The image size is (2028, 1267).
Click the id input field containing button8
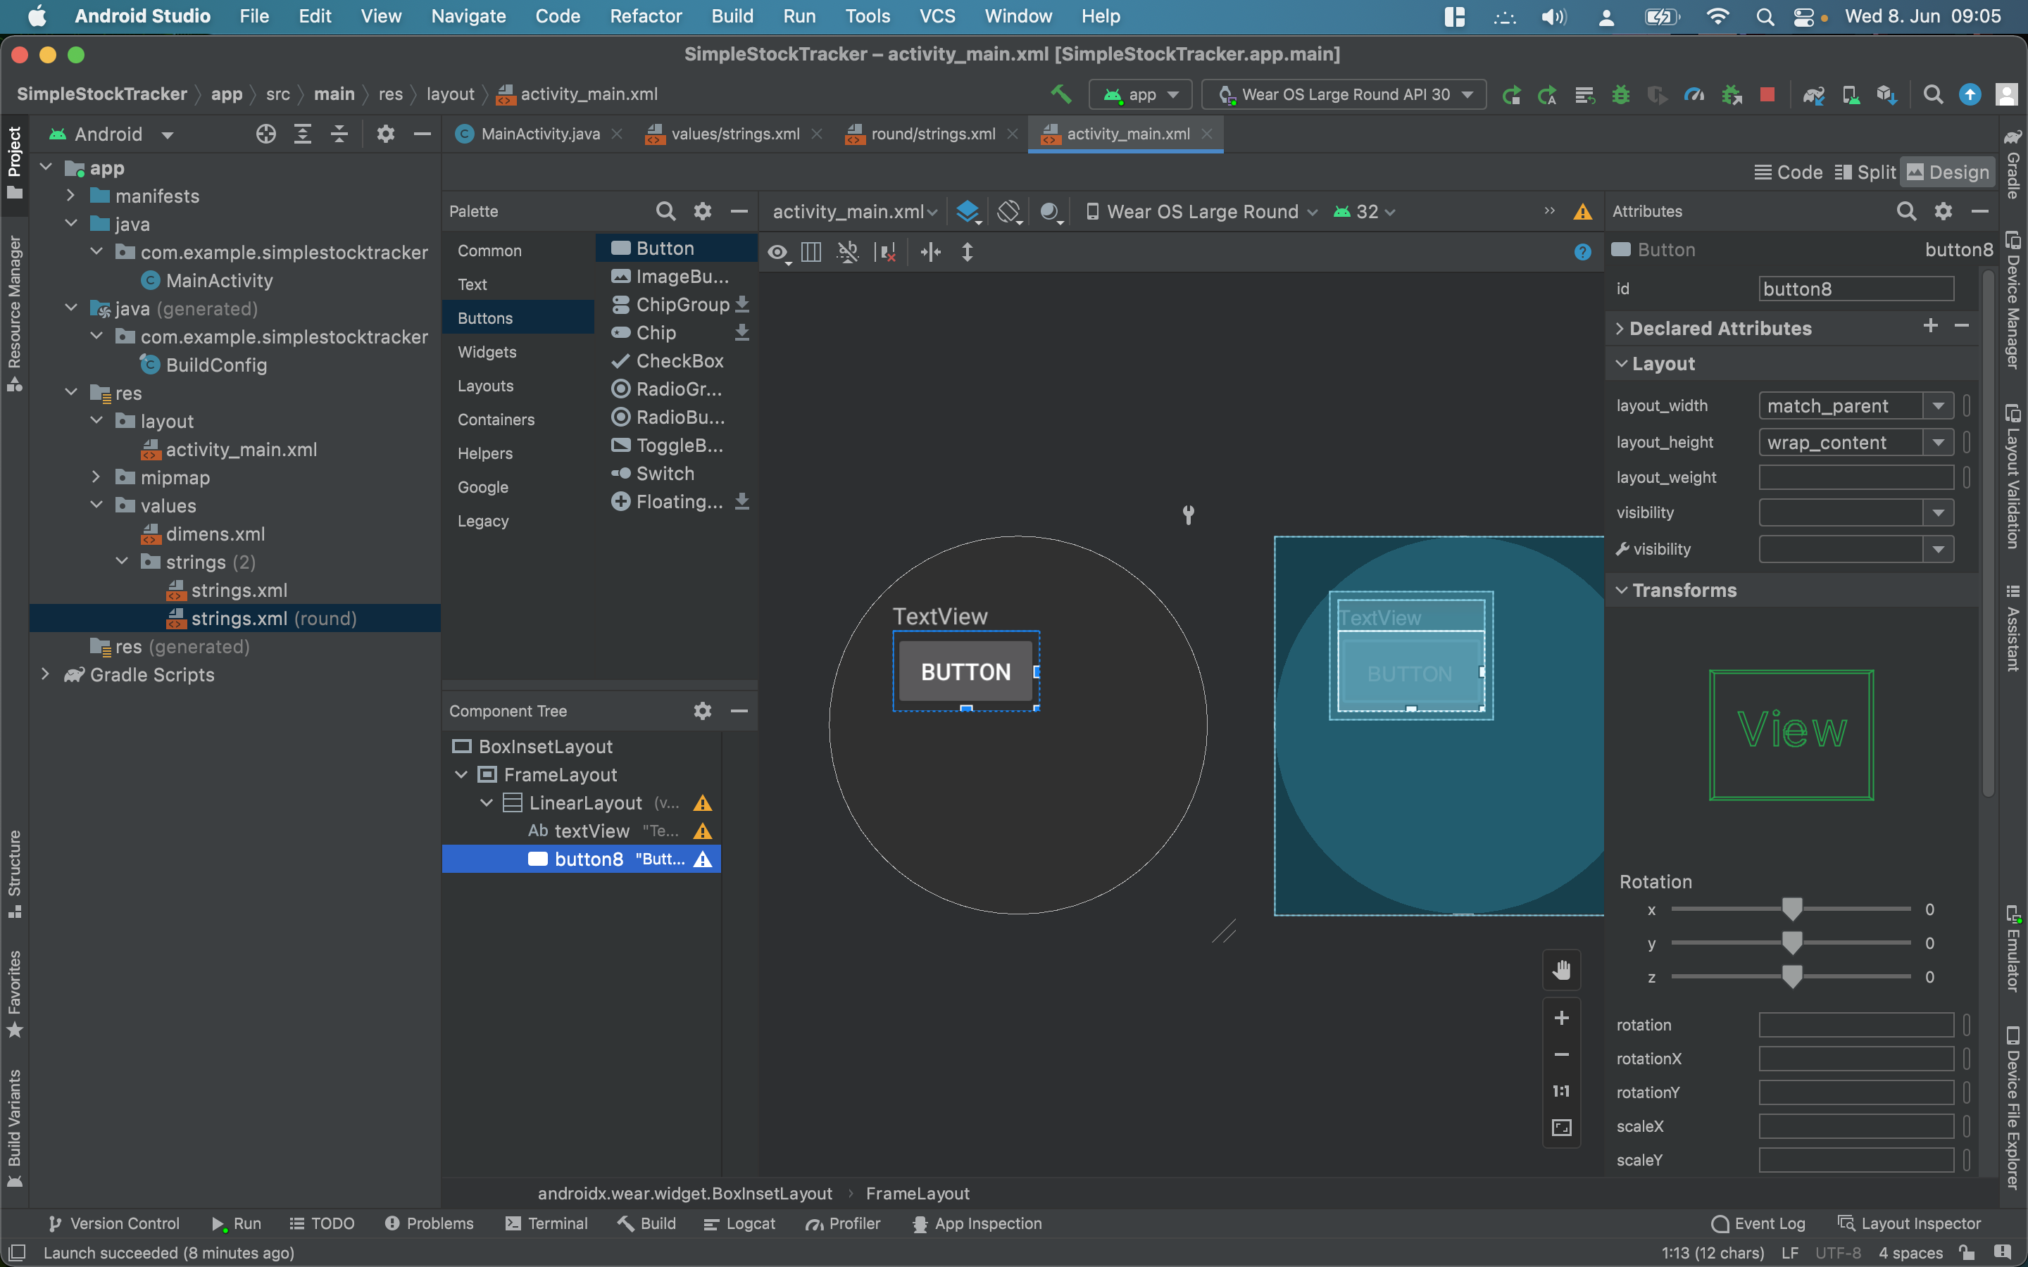point(1855,289)
